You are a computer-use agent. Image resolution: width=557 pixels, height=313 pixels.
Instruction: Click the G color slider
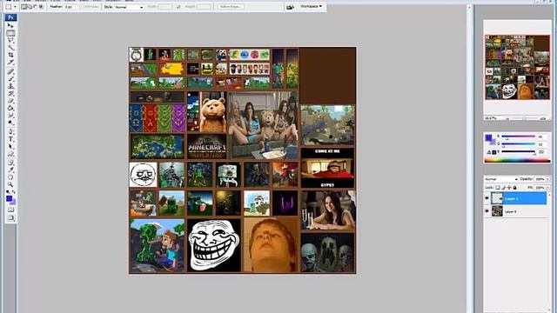pos(518,144)
